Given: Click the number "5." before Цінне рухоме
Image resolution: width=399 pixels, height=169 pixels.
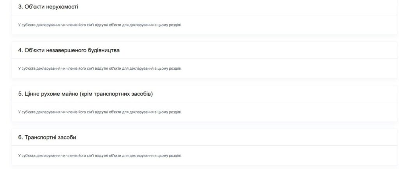Looking at the screenshot, I should click(x=21, y=94).
